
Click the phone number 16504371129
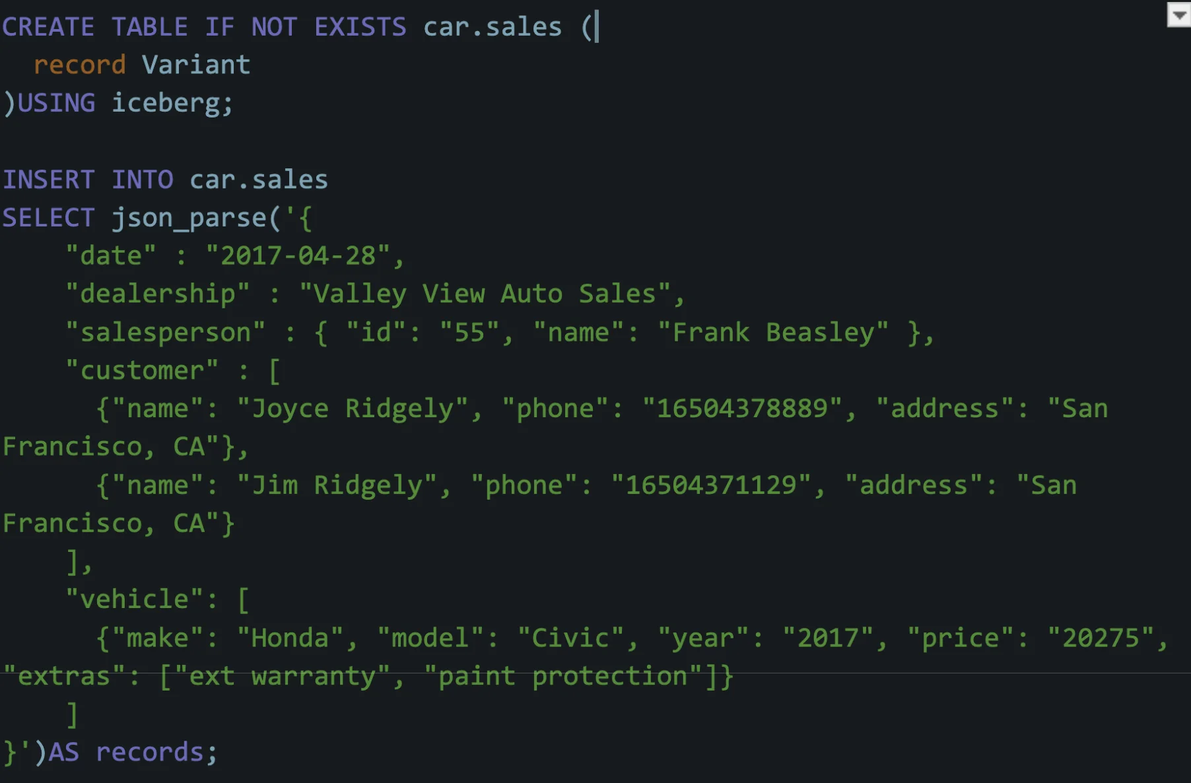tap(711, 485)
